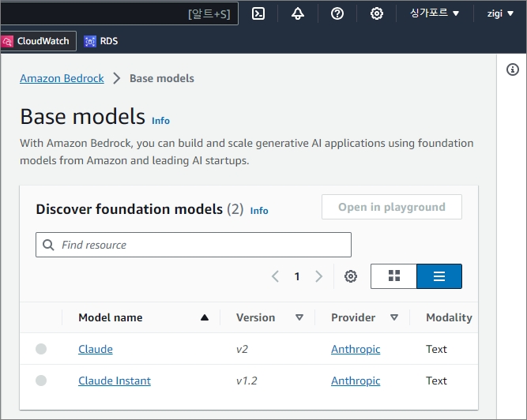Go to previous page arrow
Screen dimensions: 527x420
point(275,276)
